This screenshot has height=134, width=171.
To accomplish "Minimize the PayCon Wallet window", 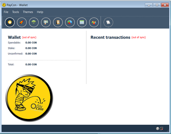I will pyautogui.click(x=149, y=5).
